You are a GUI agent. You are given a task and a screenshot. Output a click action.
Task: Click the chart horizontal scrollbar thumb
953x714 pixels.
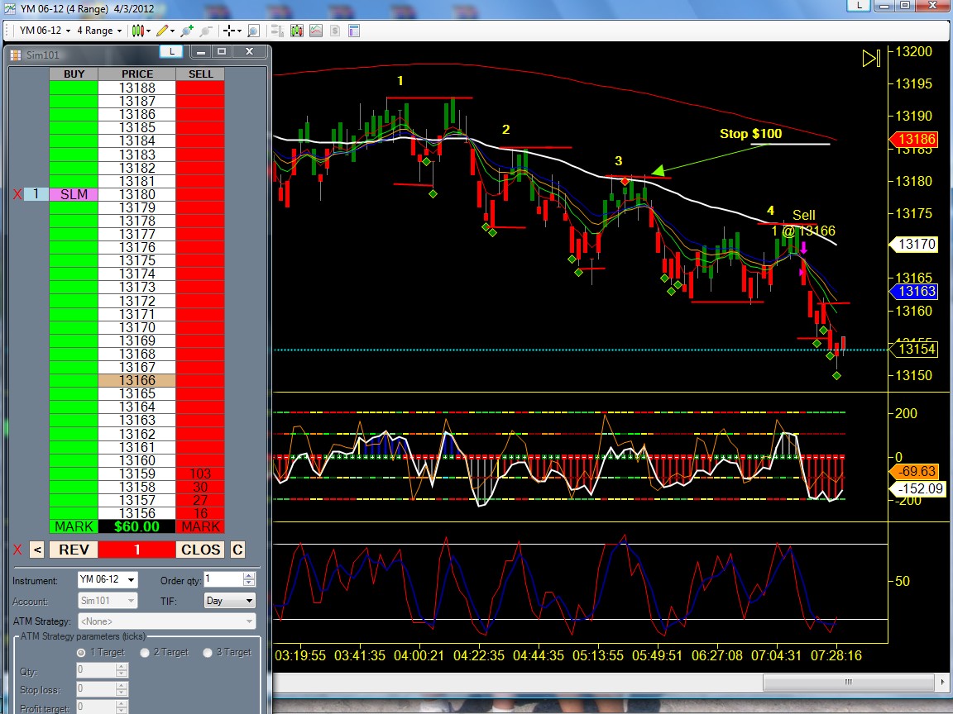pos(848,682)
